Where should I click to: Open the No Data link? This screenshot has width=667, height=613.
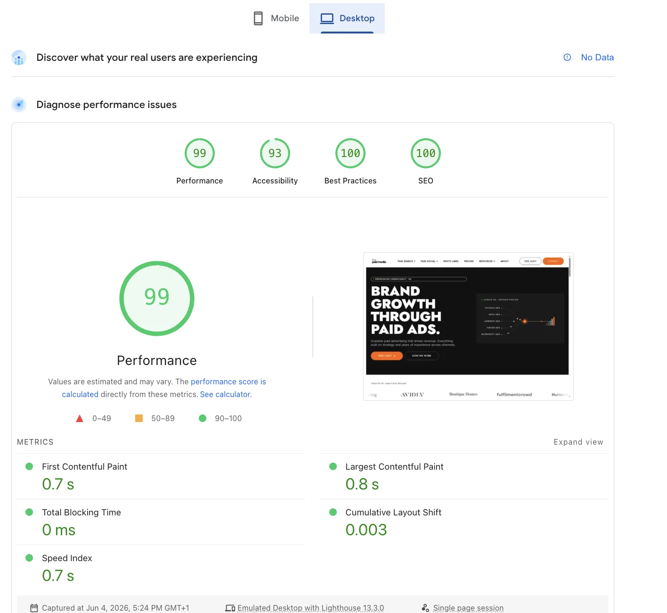pos(597,57)
